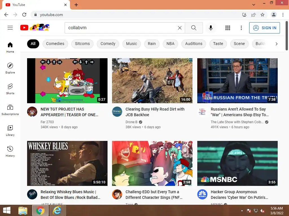Click Challeng-EDD uploader avatar

tap(117, 194)
